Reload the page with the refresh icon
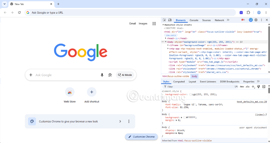The height and width of the screenshot is (143, 270). click(19, 12)
